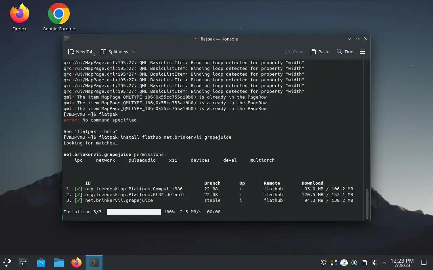Minimize the Konsole window
The width and height of the screenshot is (433, 270).
[349, 39]
